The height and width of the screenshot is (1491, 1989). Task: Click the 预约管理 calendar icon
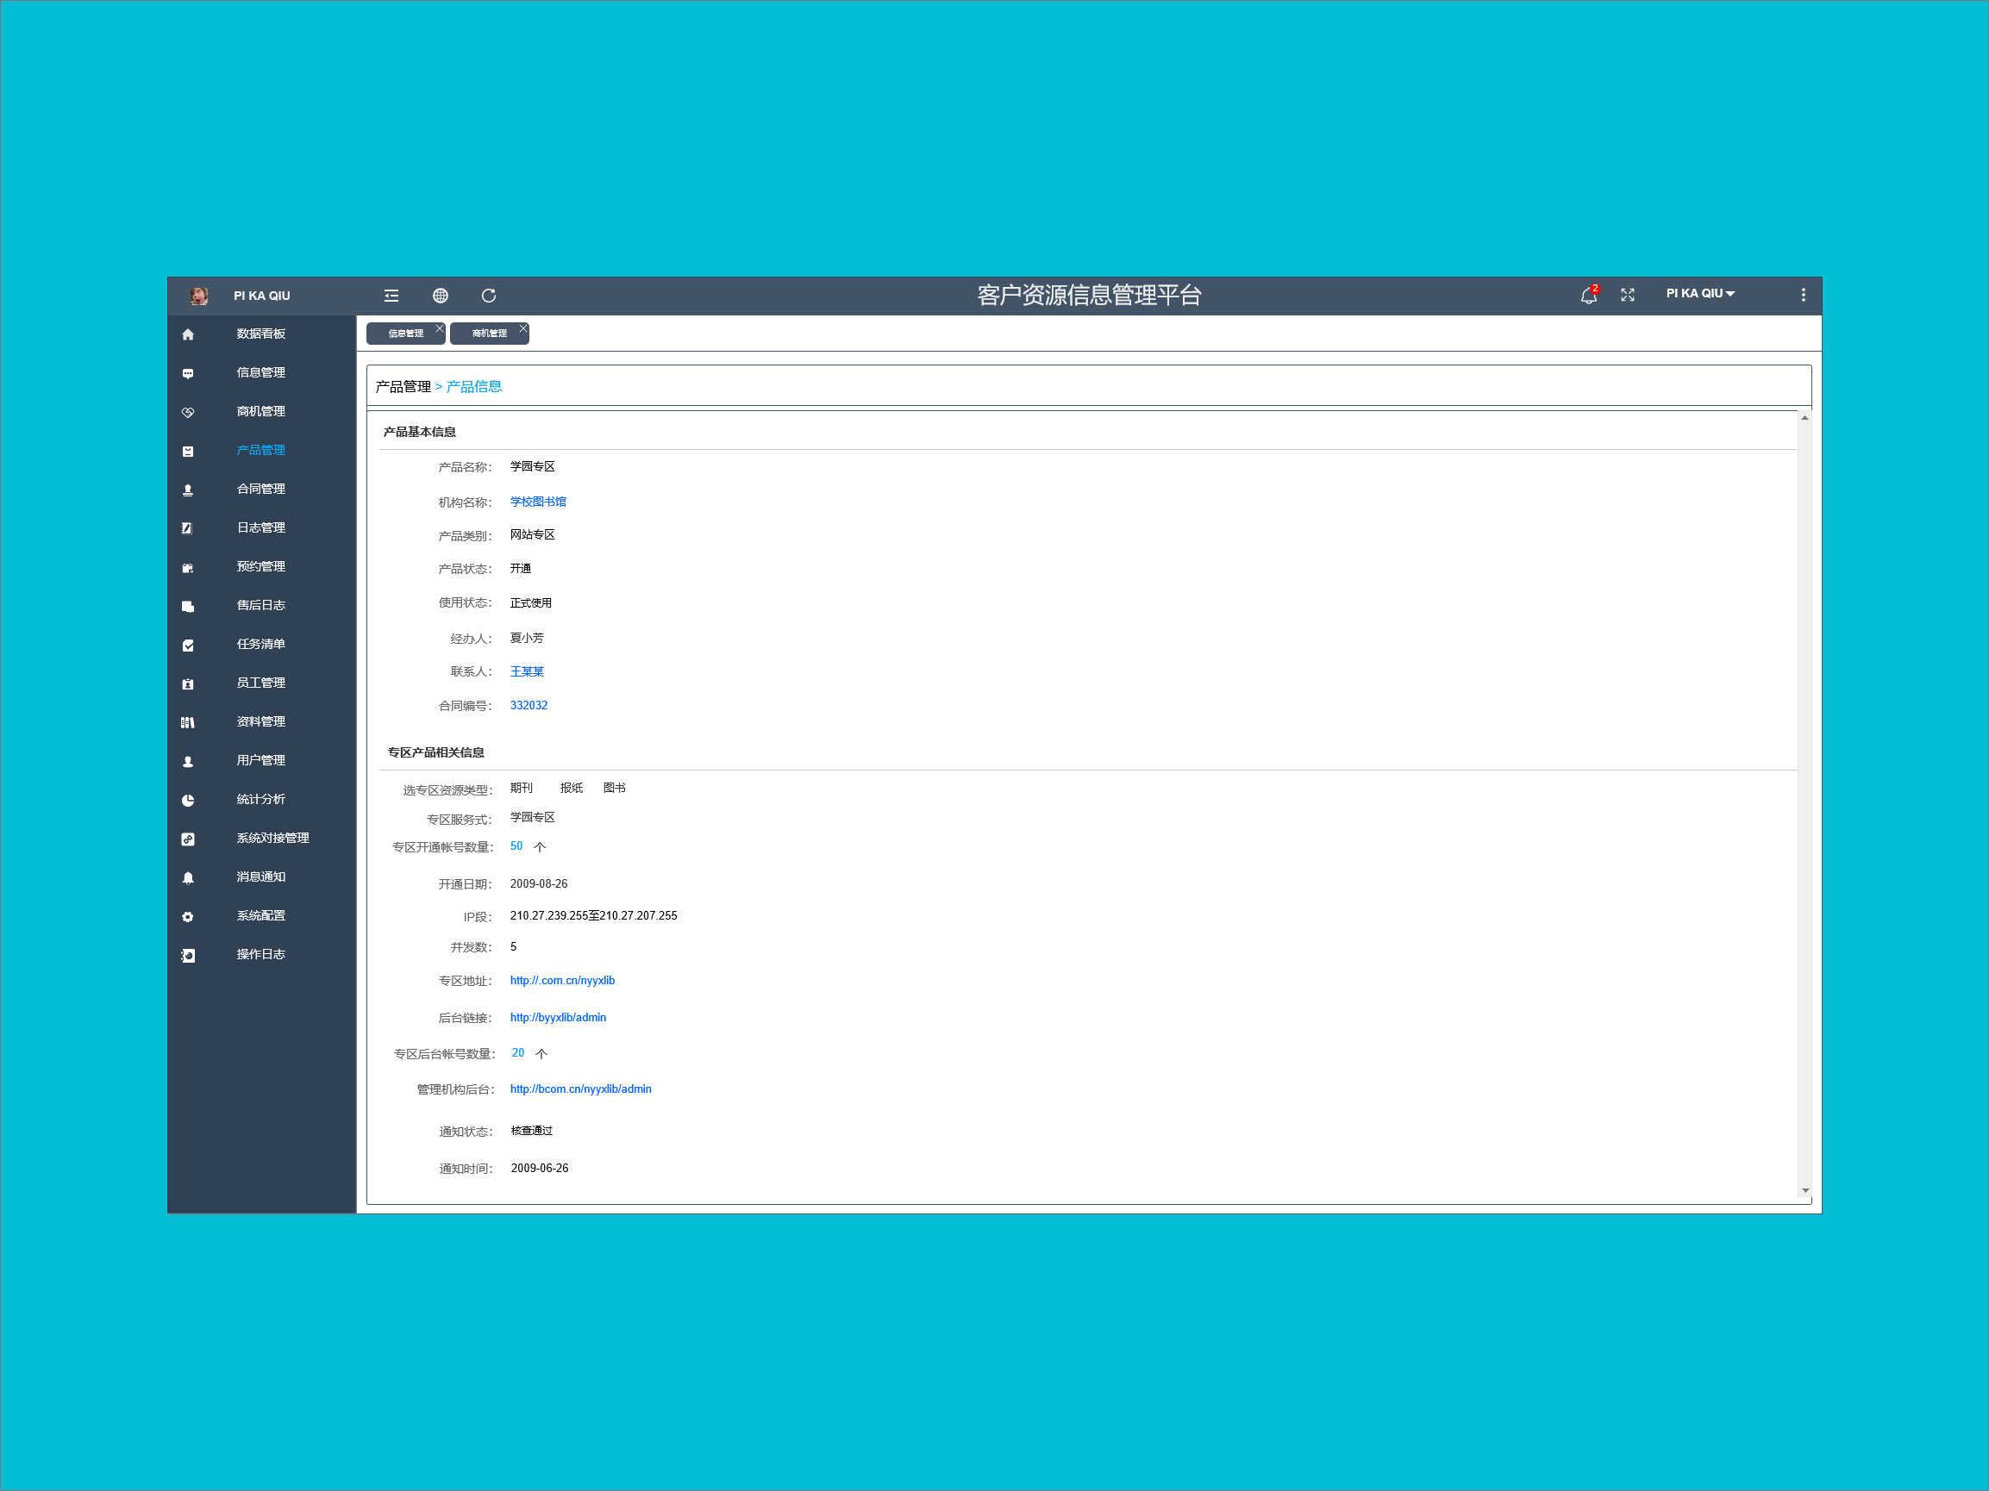pyautogui.click(x=188, y=567)
